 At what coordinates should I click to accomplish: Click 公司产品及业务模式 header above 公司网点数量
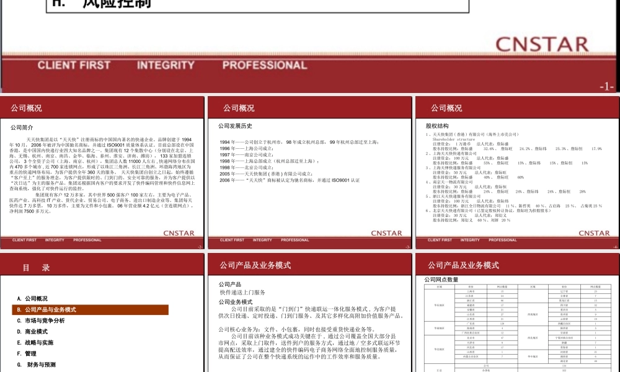(463, 265)
